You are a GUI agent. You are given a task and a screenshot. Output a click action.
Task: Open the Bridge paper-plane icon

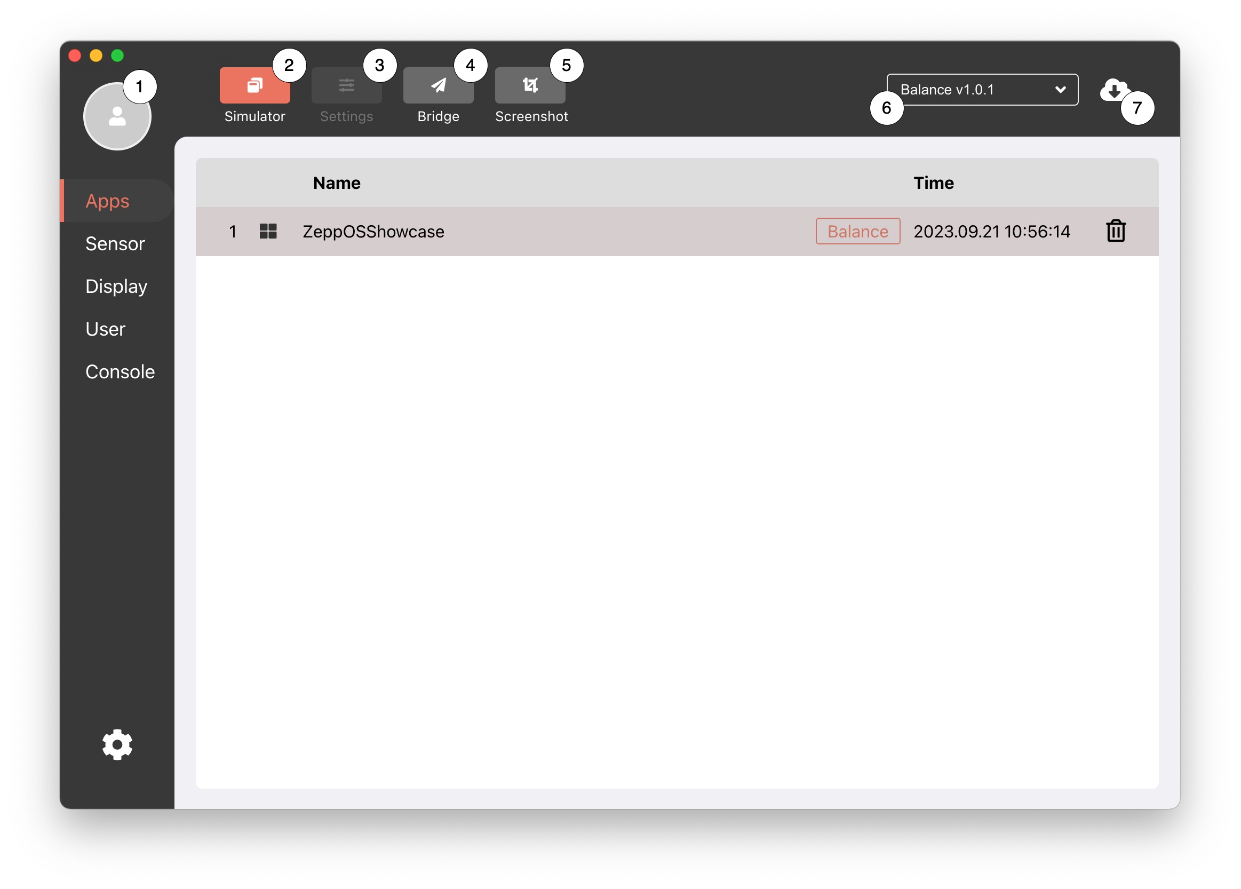coord(437,86)
